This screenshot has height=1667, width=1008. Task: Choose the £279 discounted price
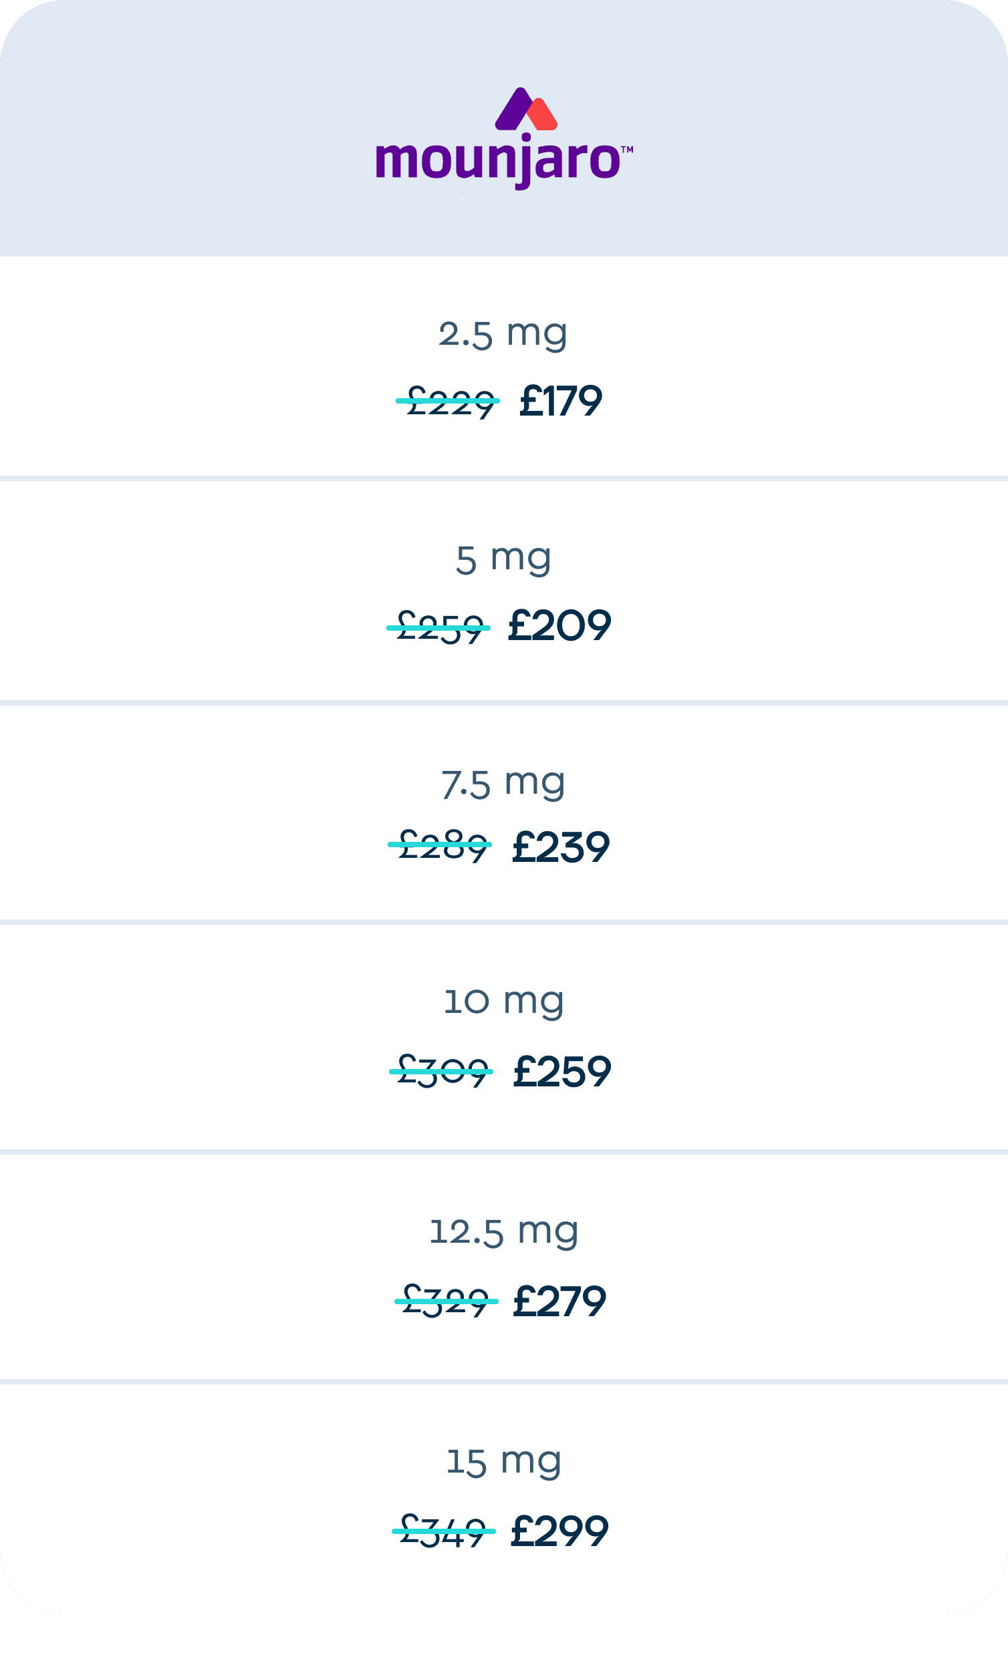coord(559,1302)
